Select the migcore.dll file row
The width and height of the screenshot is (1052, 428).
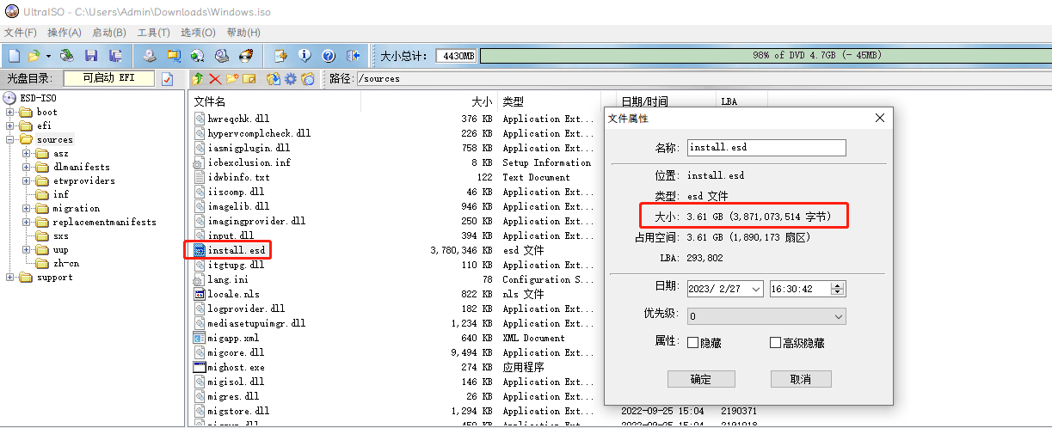click(392, 352)
